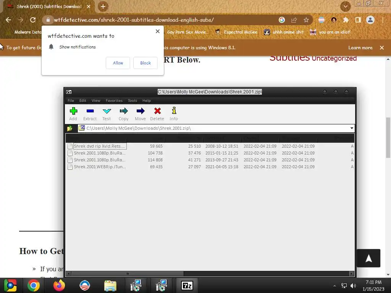Select the Copy toolbar icon
Viewport: 391px width, 293px height.
pos(123,114)
